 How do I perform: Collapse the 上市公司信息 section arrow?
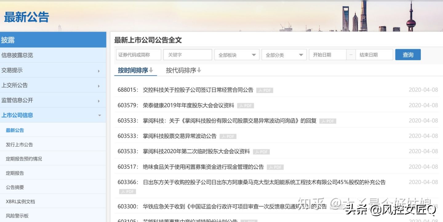point(99,115)
